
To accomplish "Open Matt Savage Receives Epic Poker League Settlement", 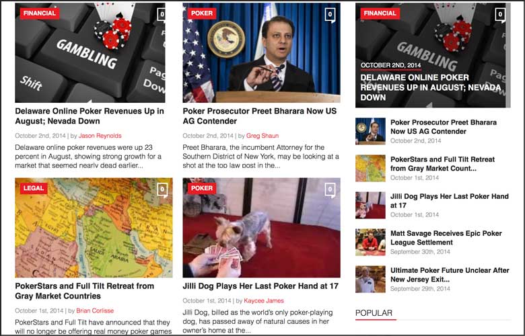I will pyautogui.click(x=446, y=238).
